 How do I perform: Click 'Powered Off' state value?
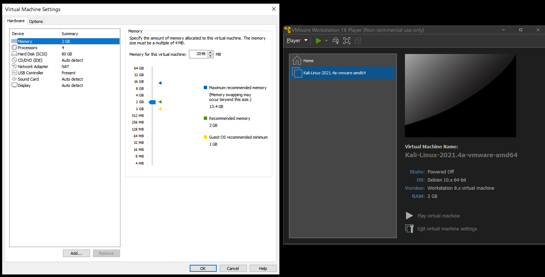coord(441,172)
